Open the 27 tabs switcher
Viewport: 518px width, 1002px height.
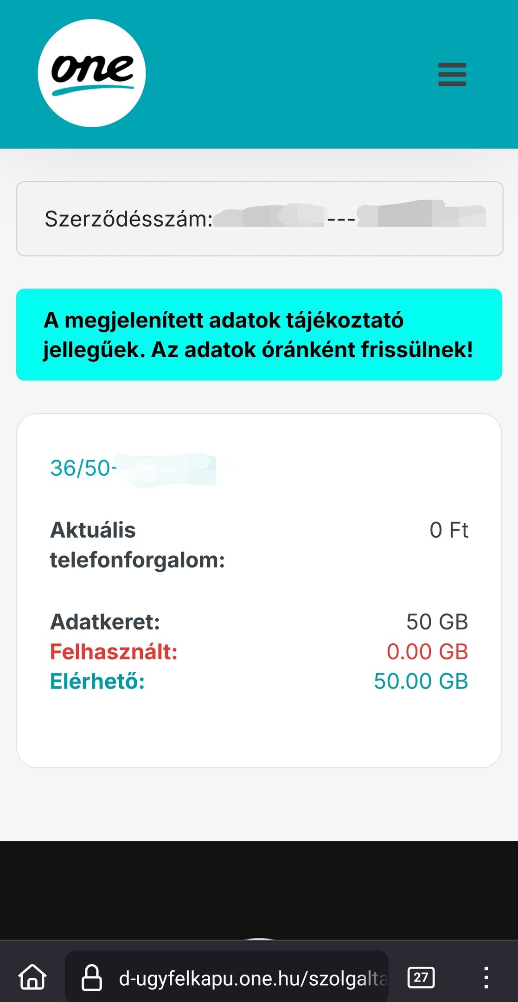click(x=421, y=977)
